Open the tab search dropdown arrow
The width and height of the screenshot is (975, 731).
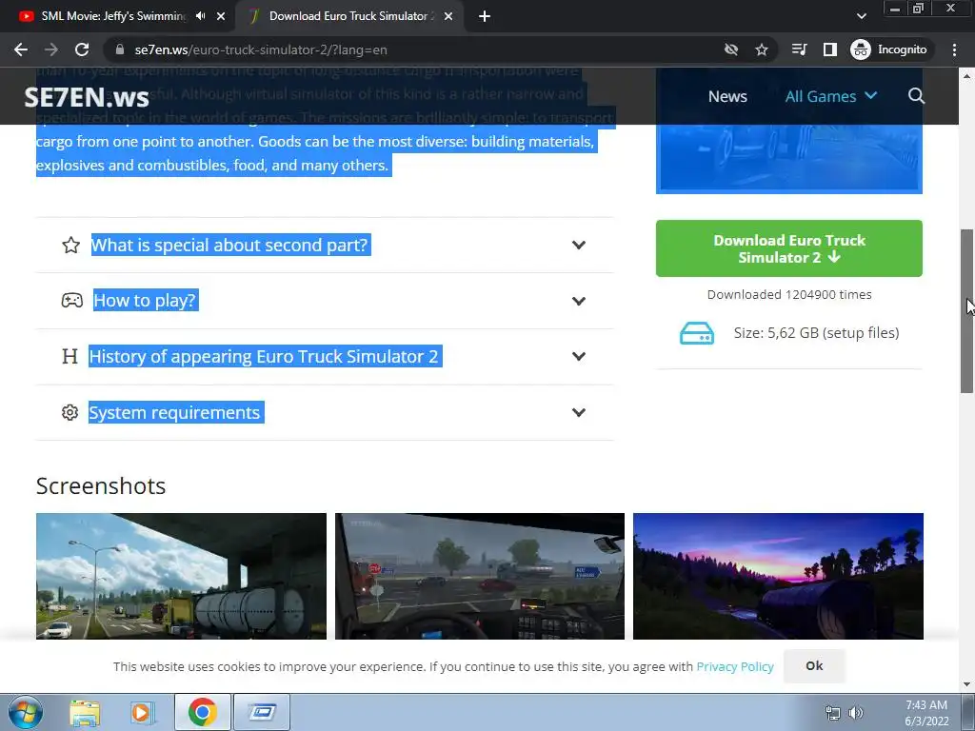click(861, 16)
